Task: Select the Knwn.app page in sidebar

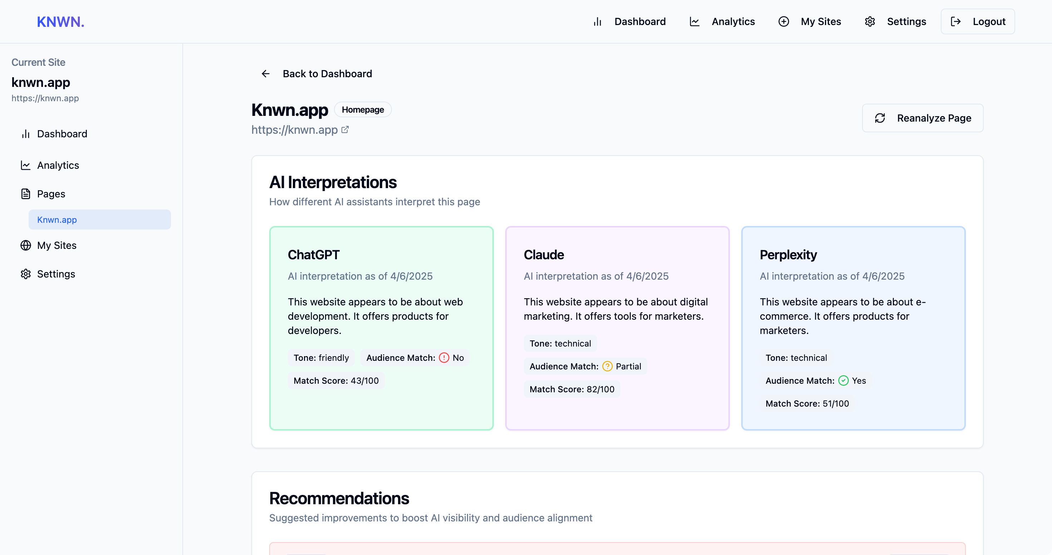Action: pyautogui.click(x=99, y=220)
